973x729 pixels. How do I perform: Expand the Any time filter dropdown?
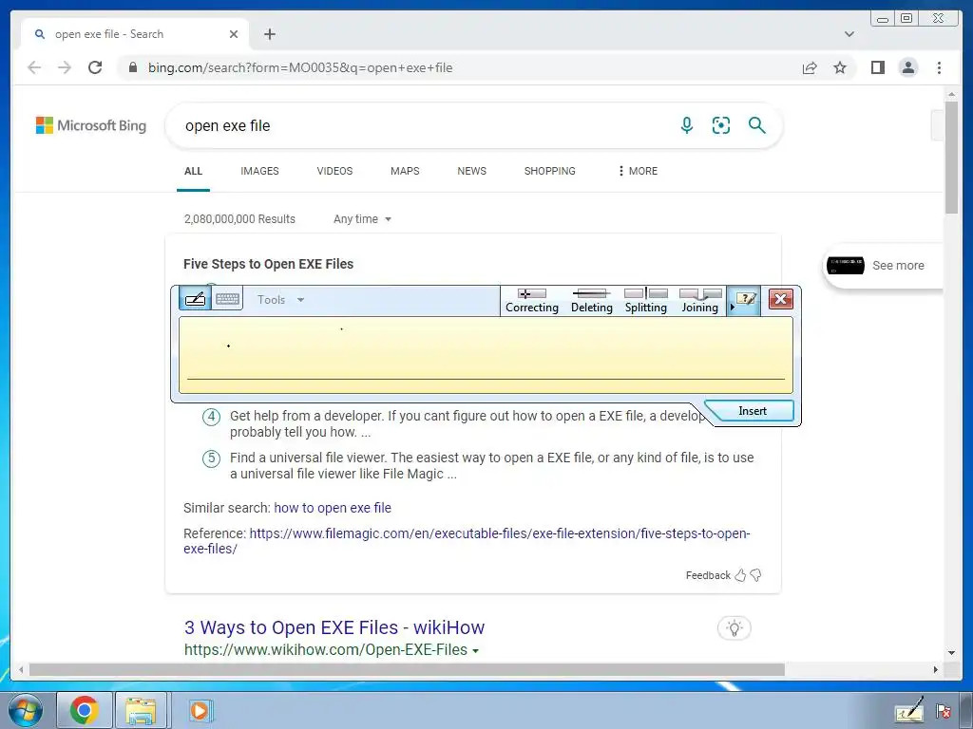coord(362,219)
